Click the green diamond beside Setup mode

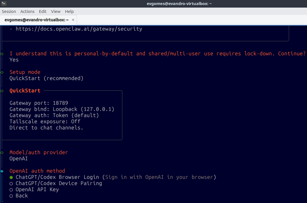[2, 72]
